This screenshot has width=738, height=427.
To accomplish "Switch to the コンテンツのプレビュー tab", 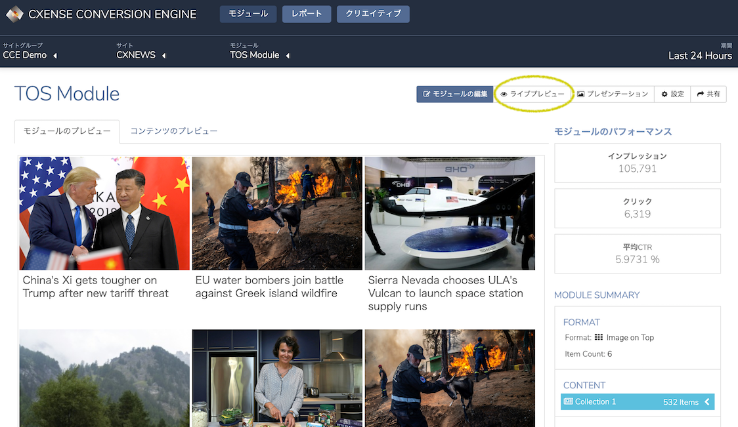I will pos(174,131).
